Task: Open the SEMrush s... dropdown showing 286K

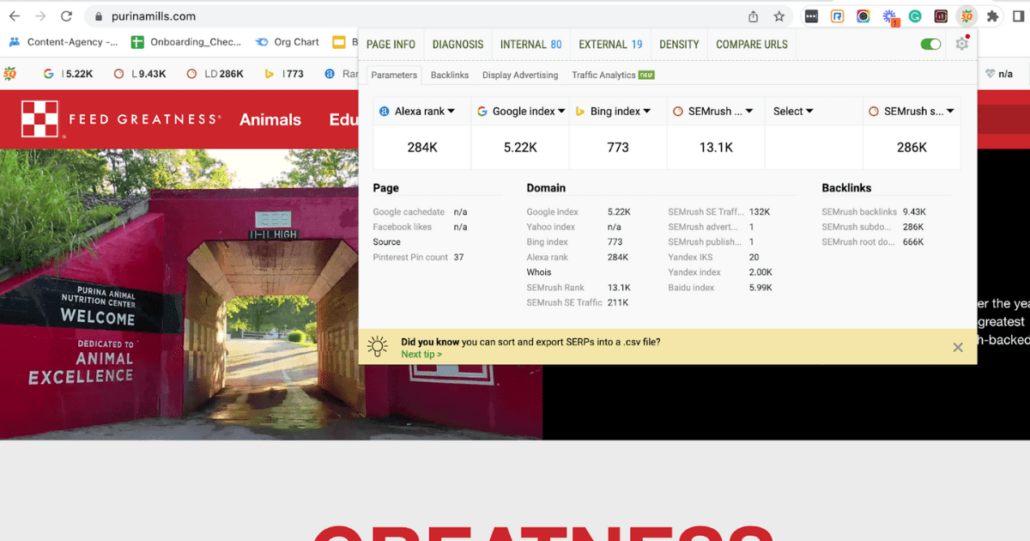Action: [911, 111]
